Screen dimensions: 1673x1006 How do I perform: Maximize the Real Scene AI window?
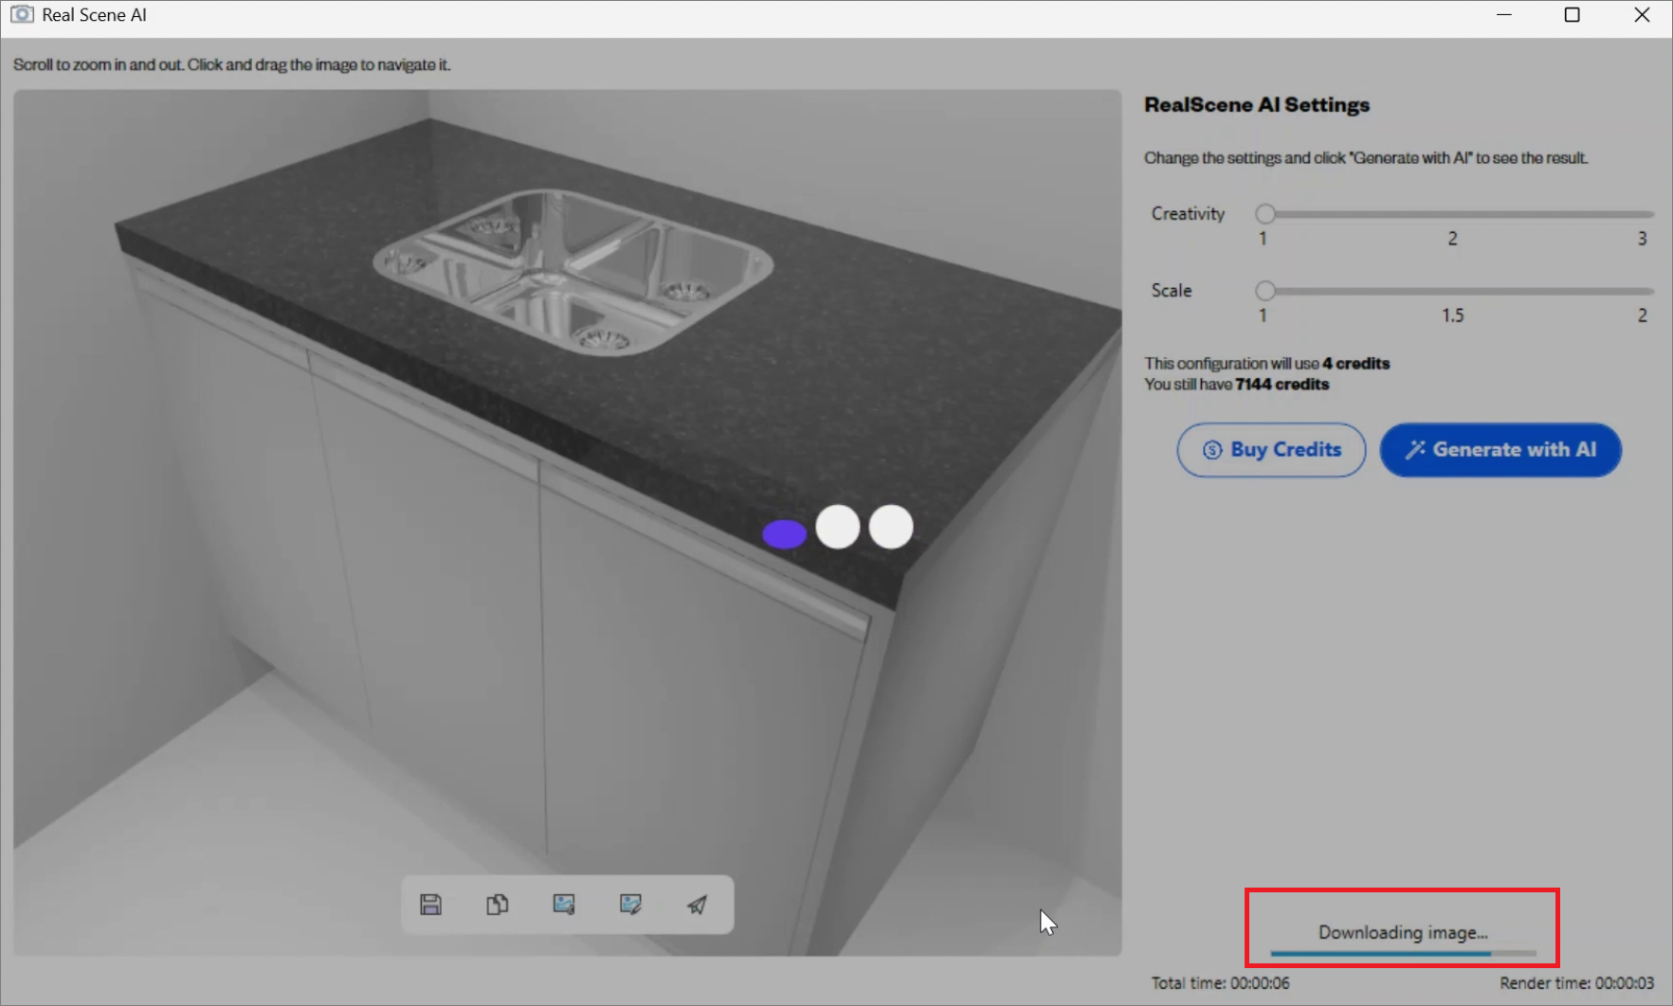[x=1573, y=15]
